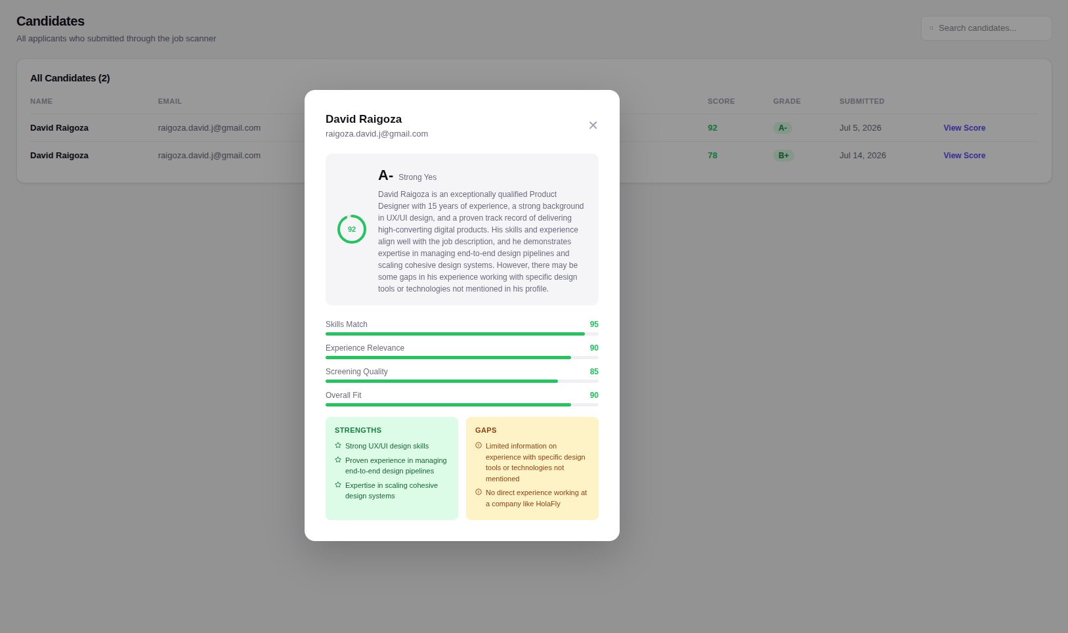Close the David Raigoza score dialog
Screen dimensions: 1068x633
(593, 125)
